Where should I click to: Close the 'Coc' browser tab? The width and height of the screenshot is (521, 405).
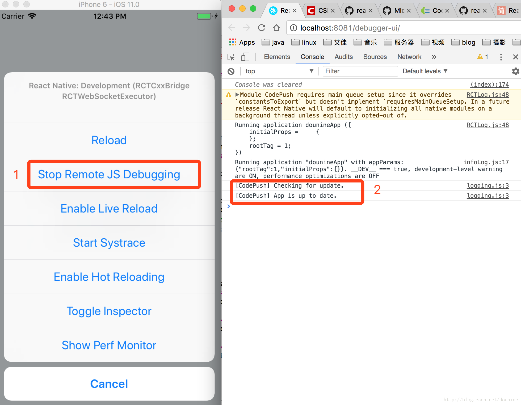pos(447,11)
